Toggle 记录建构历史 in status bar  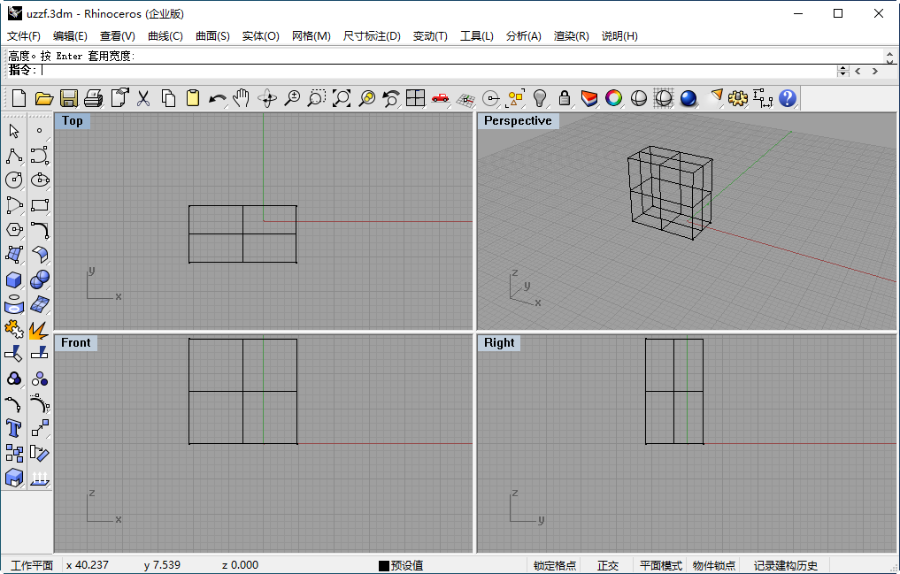(785, 565)
